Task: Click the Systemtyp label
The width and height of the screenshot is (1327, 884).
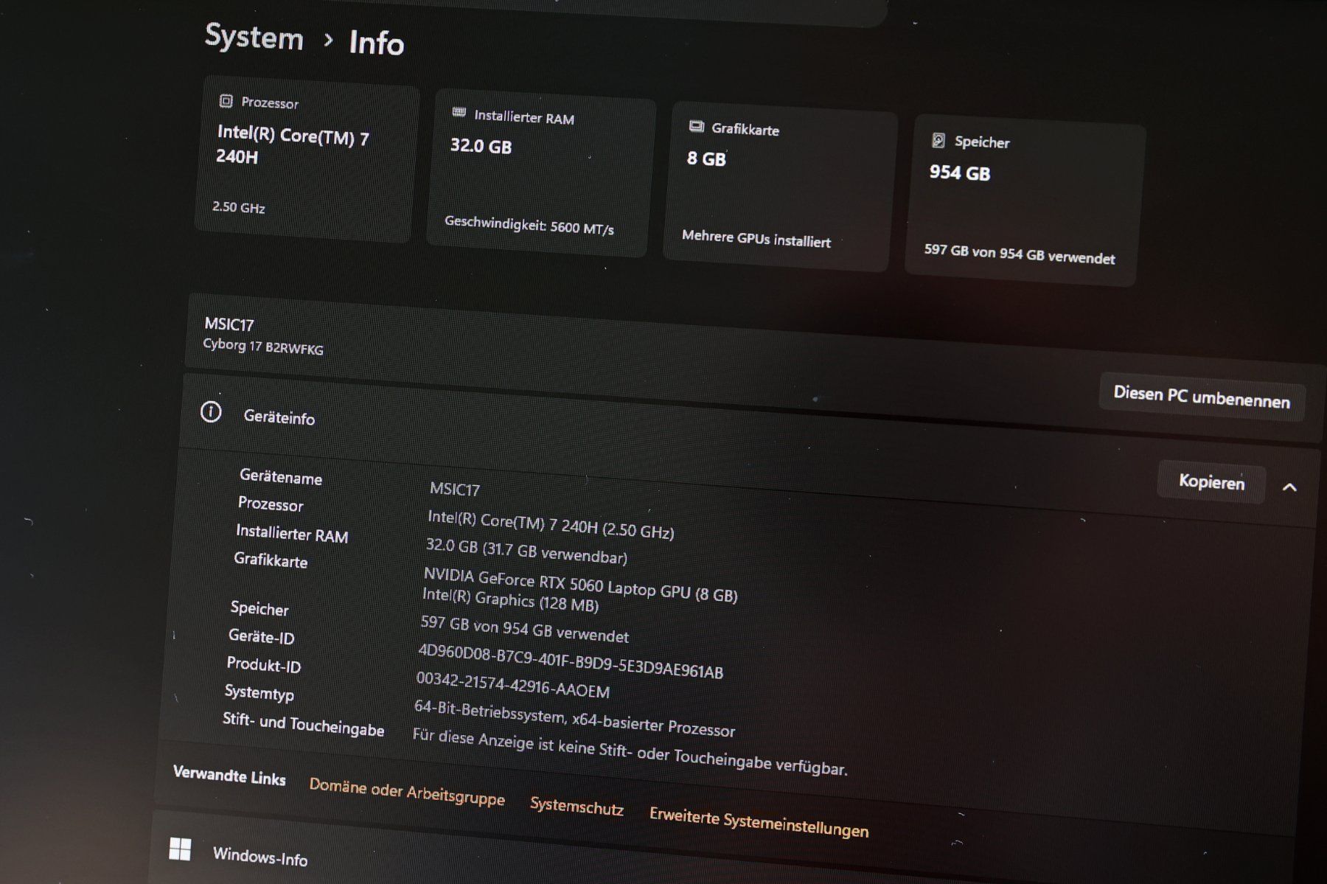Action: pyautogui.click(x=259, y=693)
